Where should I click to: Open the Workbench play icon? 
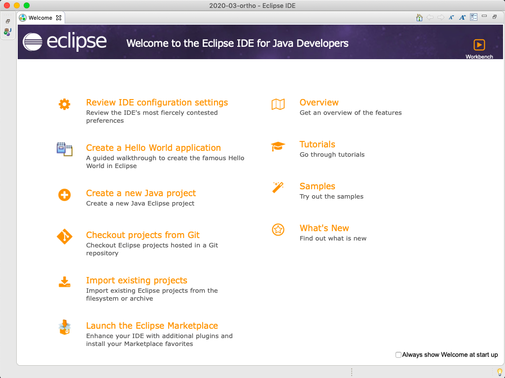[479, 45]
